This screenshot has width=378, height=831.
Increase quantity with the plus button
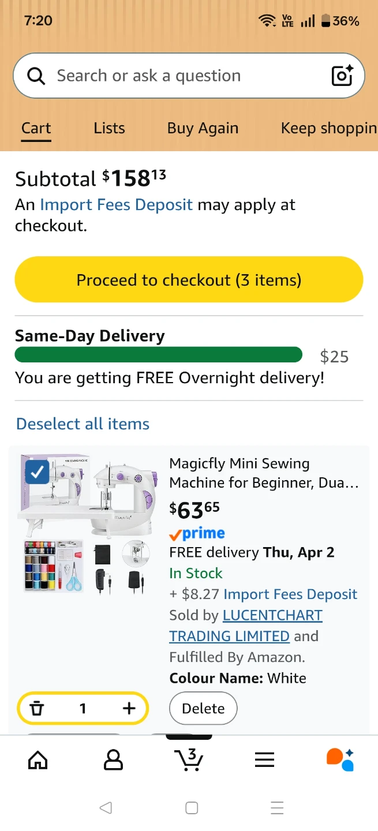[x=129, y=708]
